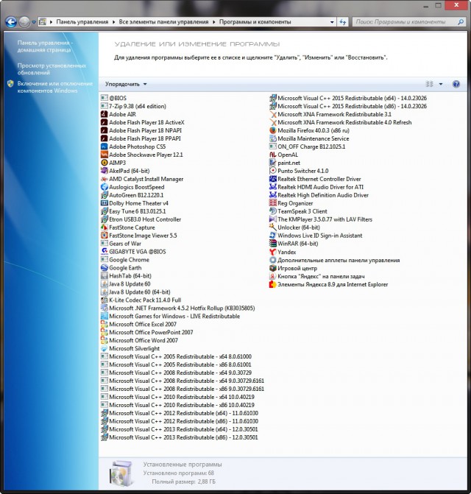Click the change view icon button
The height and width of the screenshot is (494, 471).
pyautogui.click(x=430, y=84)
